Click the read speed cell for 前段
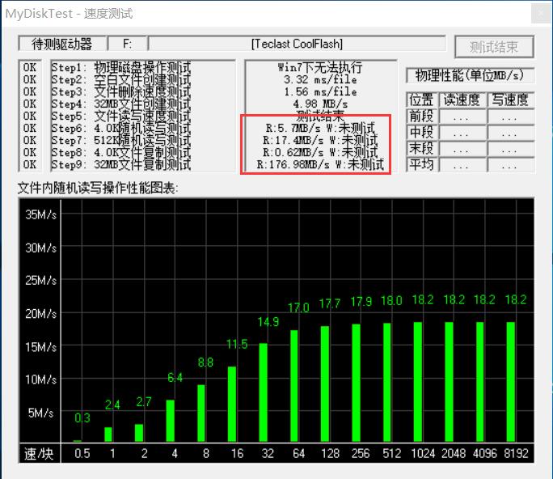Image resolution: width=553 pixels, height=479 pixels. (x=462, y=117)
